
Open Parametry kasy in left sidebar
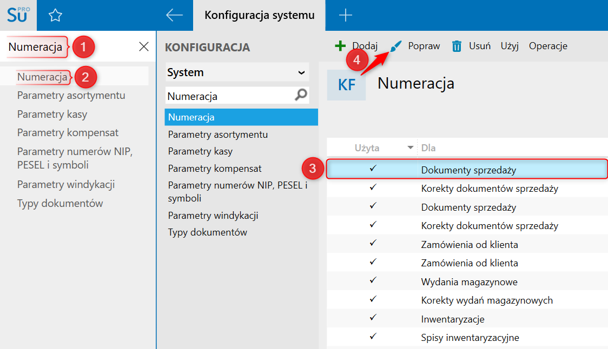pyautogui.click(x=52, y=114)
